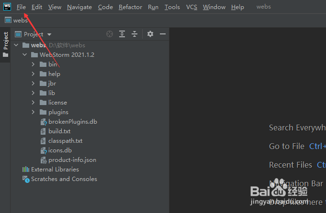
Task: Select the bin folder name
Action: (53, 64)
